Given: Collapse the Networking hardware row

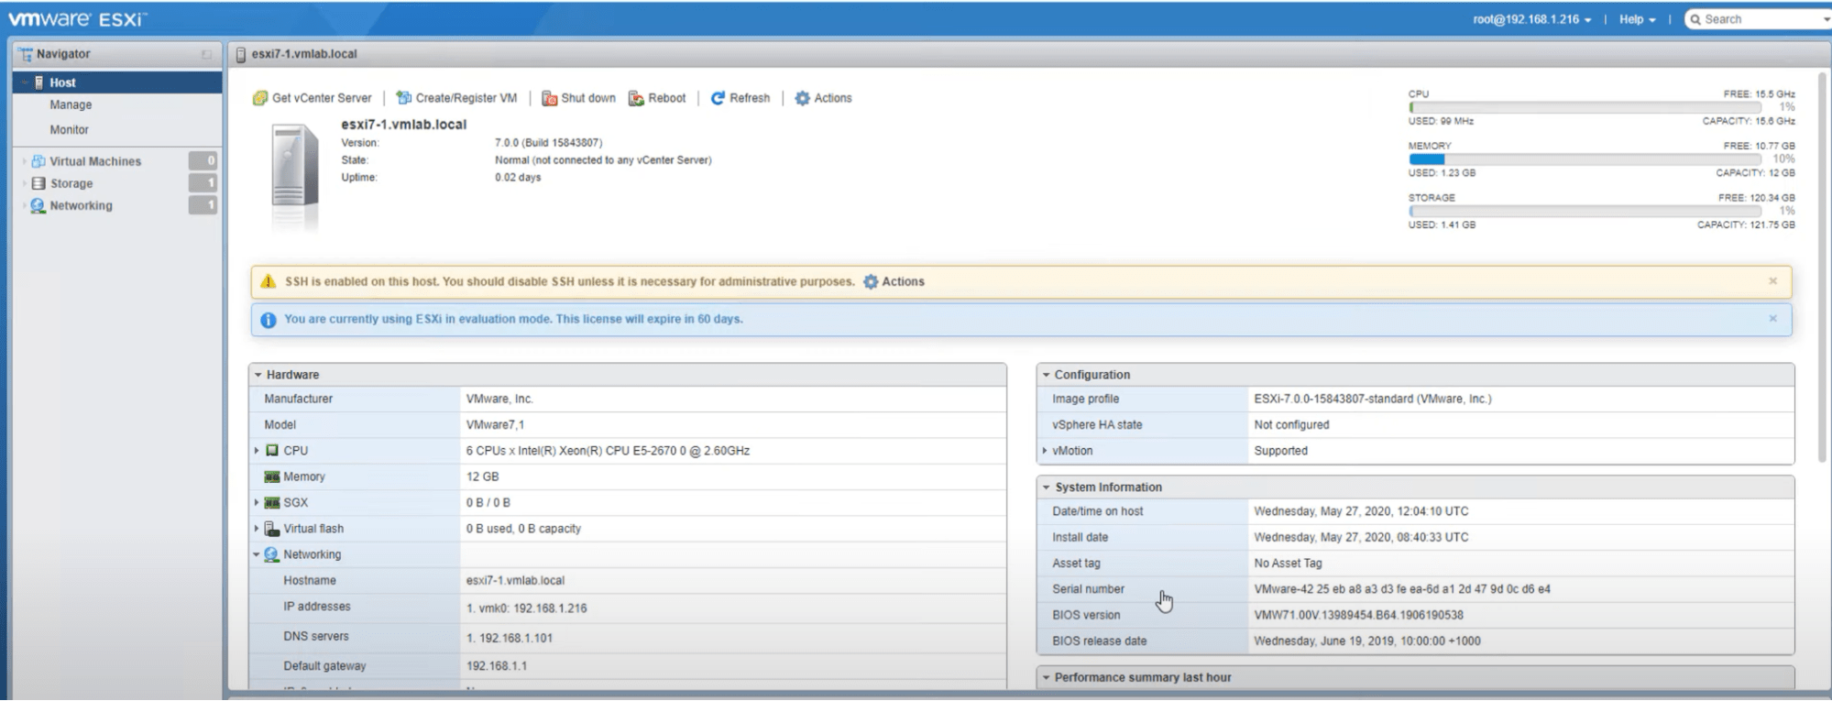Looking at the screenshot, I should tap(257, 554).
